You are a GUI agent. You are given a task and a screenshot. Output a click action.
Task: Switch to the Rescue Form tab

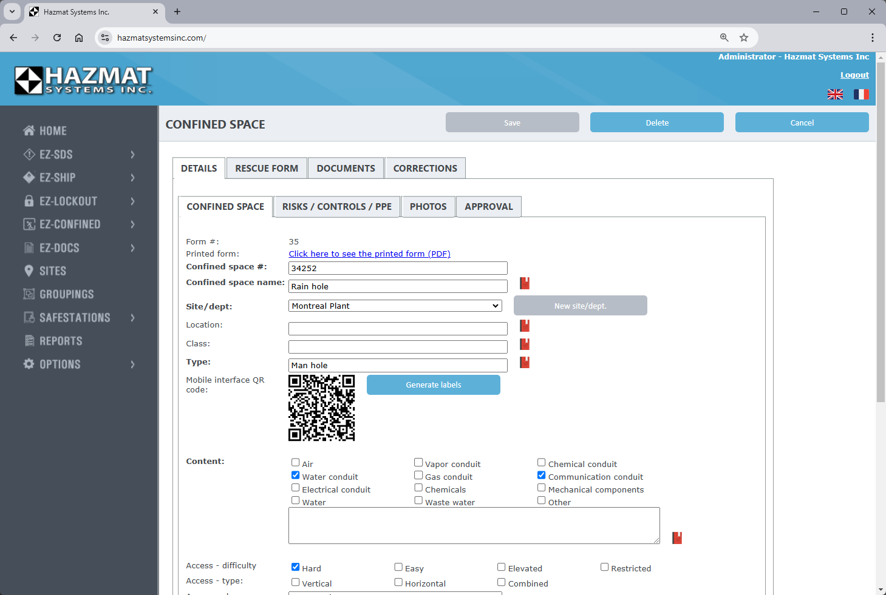tap(267, 169)
